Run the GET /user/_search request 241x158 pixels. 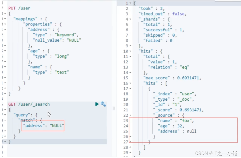tap(97, 104)
